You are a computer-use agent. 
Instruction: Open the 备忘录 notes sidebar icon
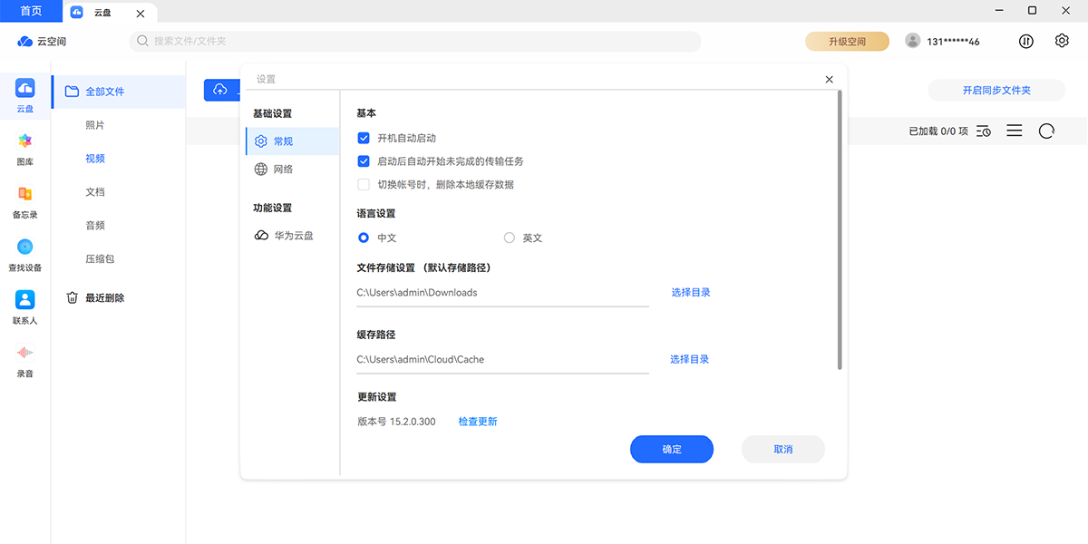pyautogui.click(x=25, y=194)
